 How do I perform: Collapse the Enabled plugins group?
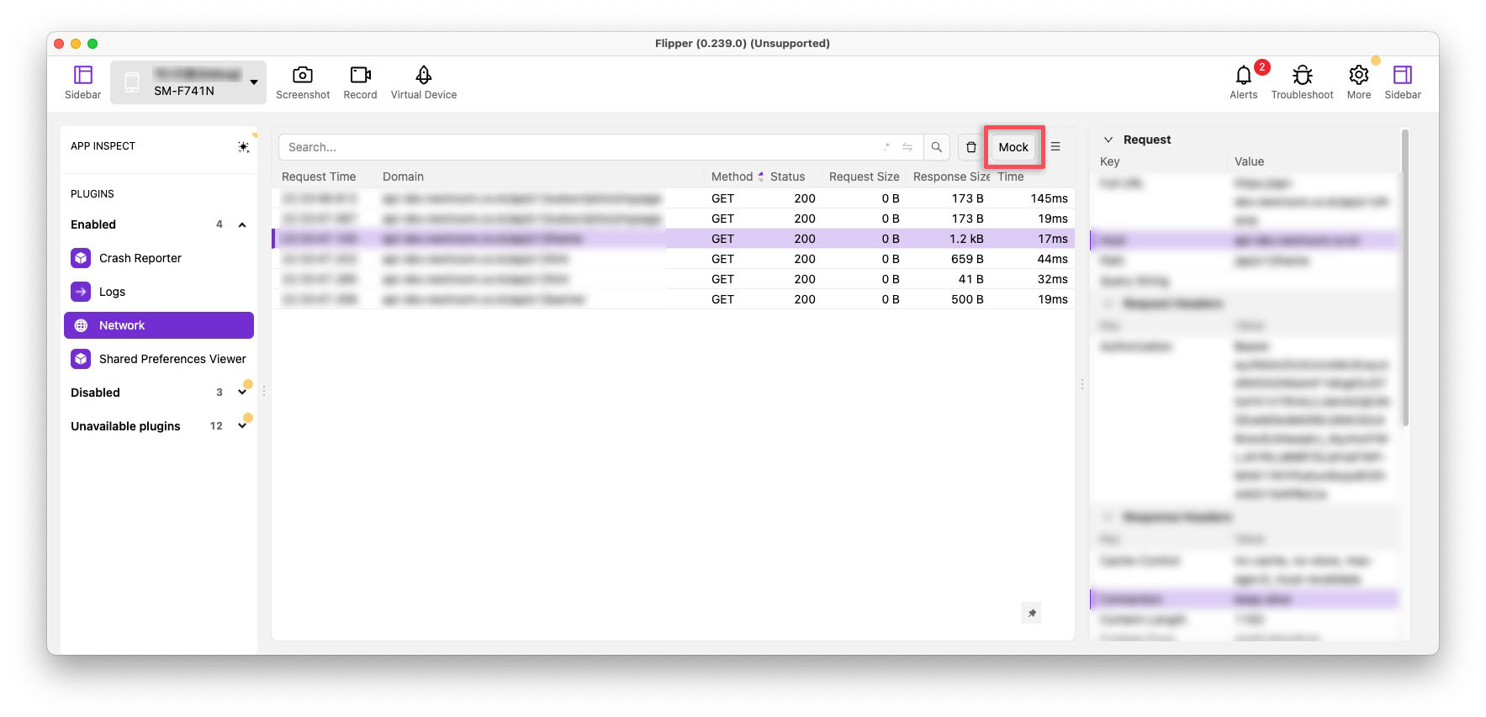pos(242,224)
